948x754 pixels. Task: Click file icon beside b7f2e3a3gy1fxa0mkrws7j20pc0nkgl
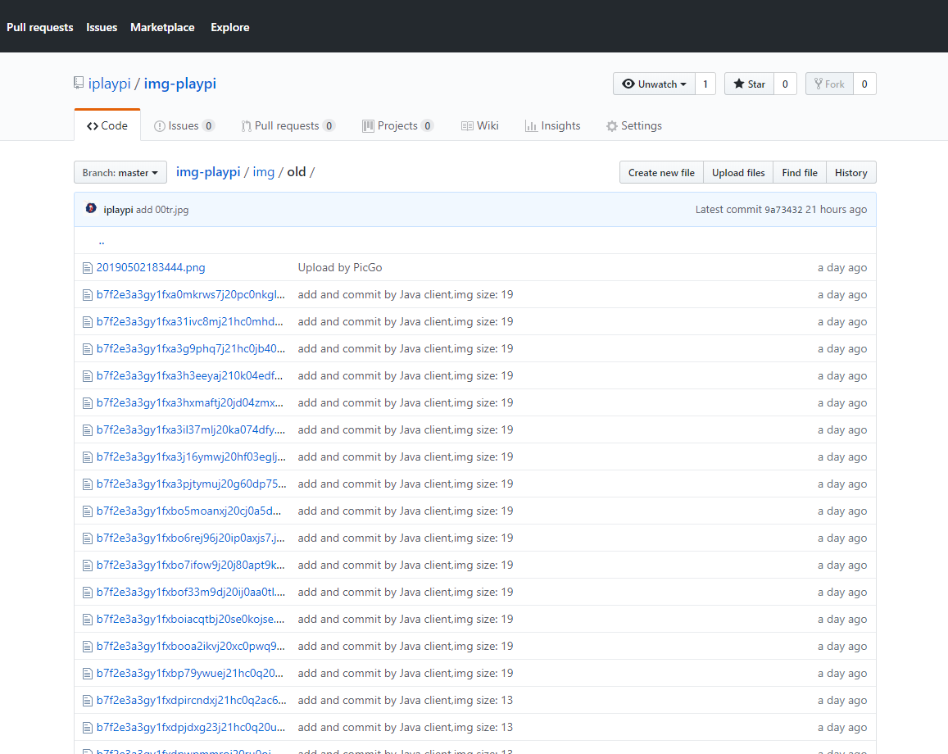coord(88,295)
